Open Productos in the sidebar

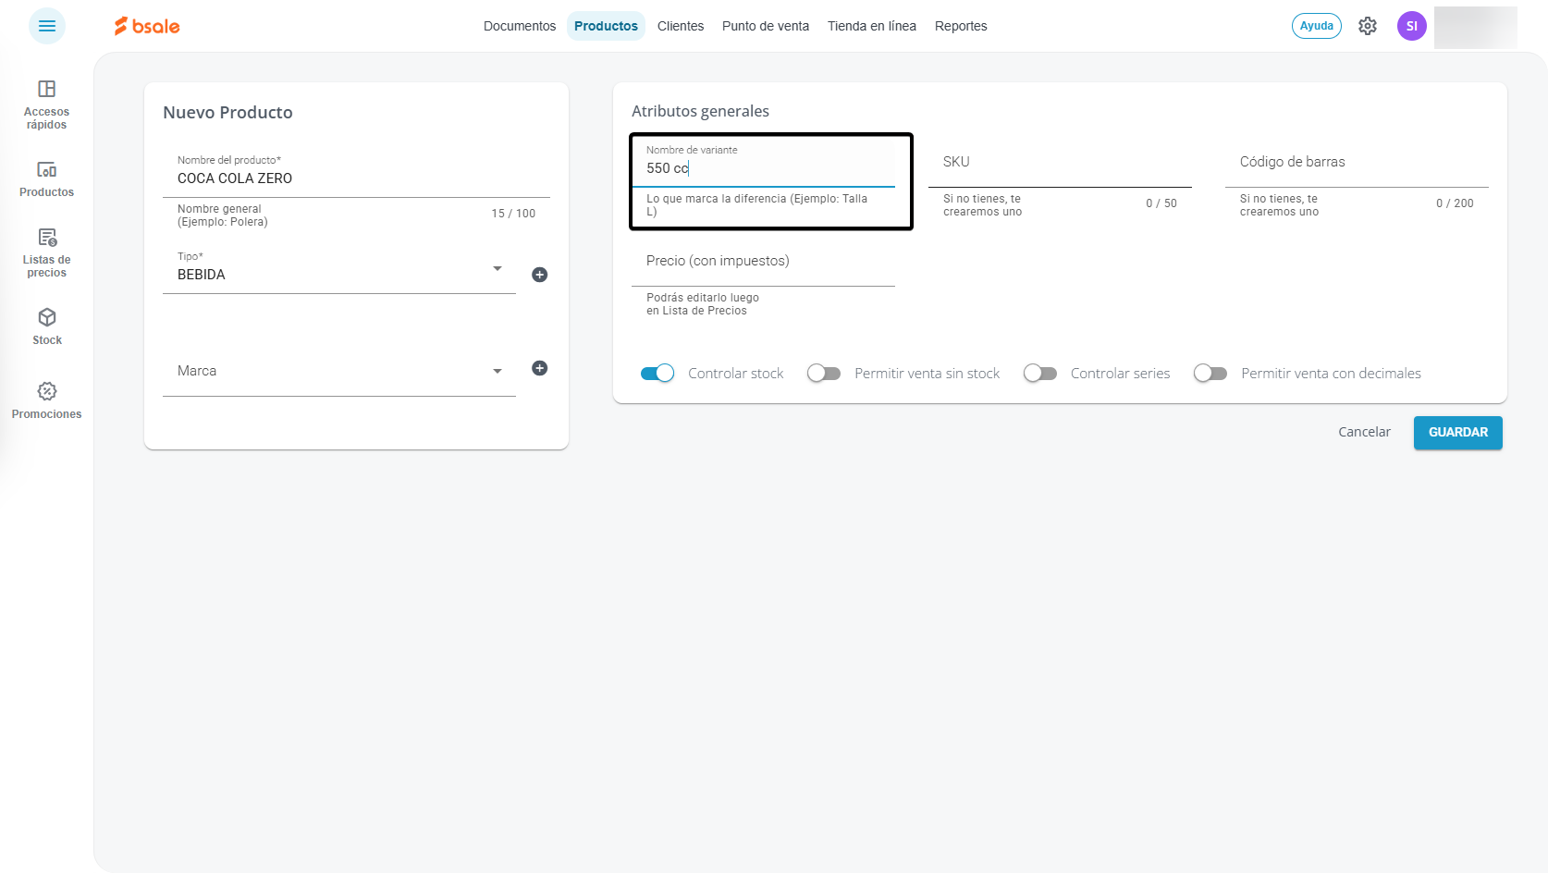[x=46, y=179]
